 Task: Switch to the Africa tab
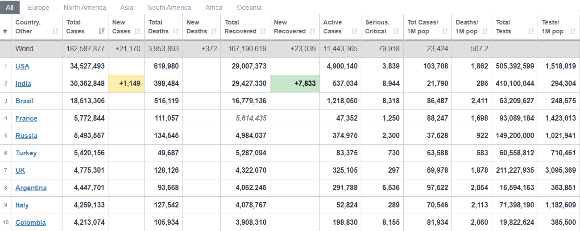[214, 8]
